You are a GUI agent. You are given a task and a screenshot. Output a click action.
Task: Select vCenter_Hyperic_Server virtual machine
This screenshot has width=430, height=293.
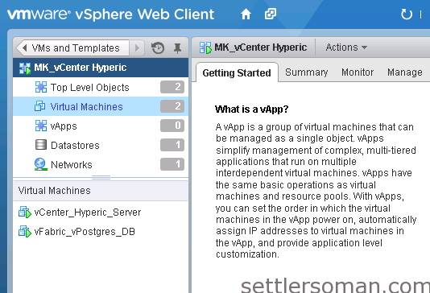101,213
